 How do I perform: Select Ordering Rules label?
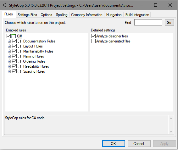[x=34, y=61]
